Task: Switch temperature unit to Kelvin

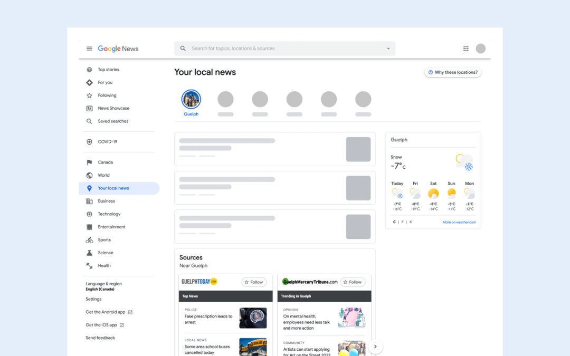Action: pos(411,222)
